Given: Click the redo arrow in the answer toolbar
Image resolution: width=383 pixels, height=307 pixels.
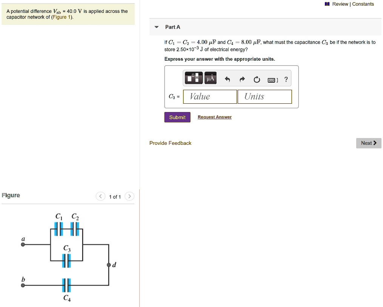Looking at the screenshot, I should 242,78.
